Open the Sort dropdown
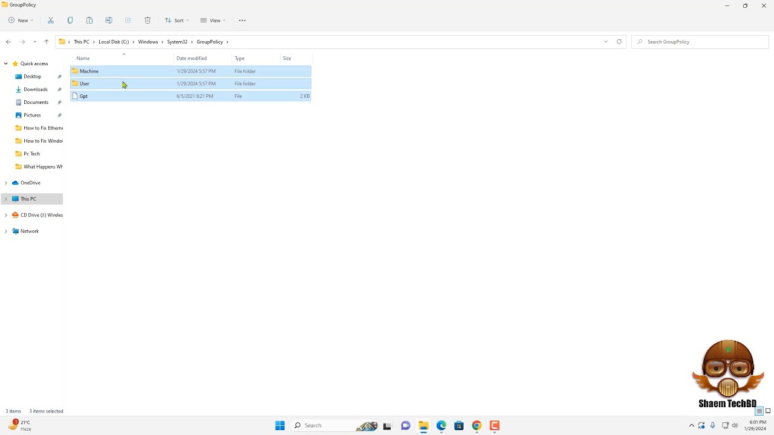 (x=177, y=21)
